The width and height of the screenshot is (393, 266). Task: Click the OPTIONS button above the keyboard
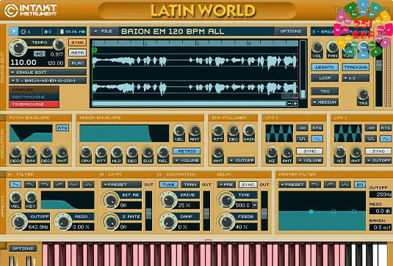(x=23, y=248)
